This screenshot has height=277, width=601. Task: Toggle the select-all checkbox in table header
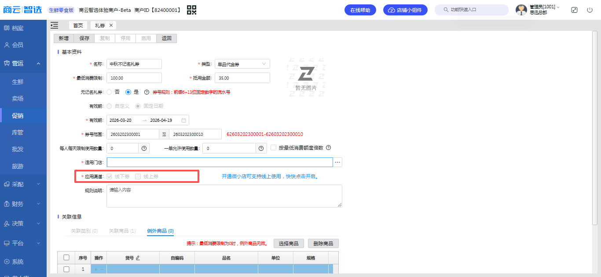click(x=66, y=258)
